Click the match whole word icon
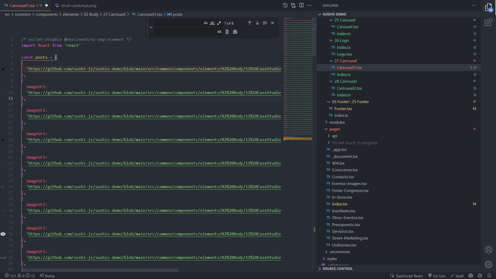Image resolution: width=496 pixels, height=279 pixels. 212,23
